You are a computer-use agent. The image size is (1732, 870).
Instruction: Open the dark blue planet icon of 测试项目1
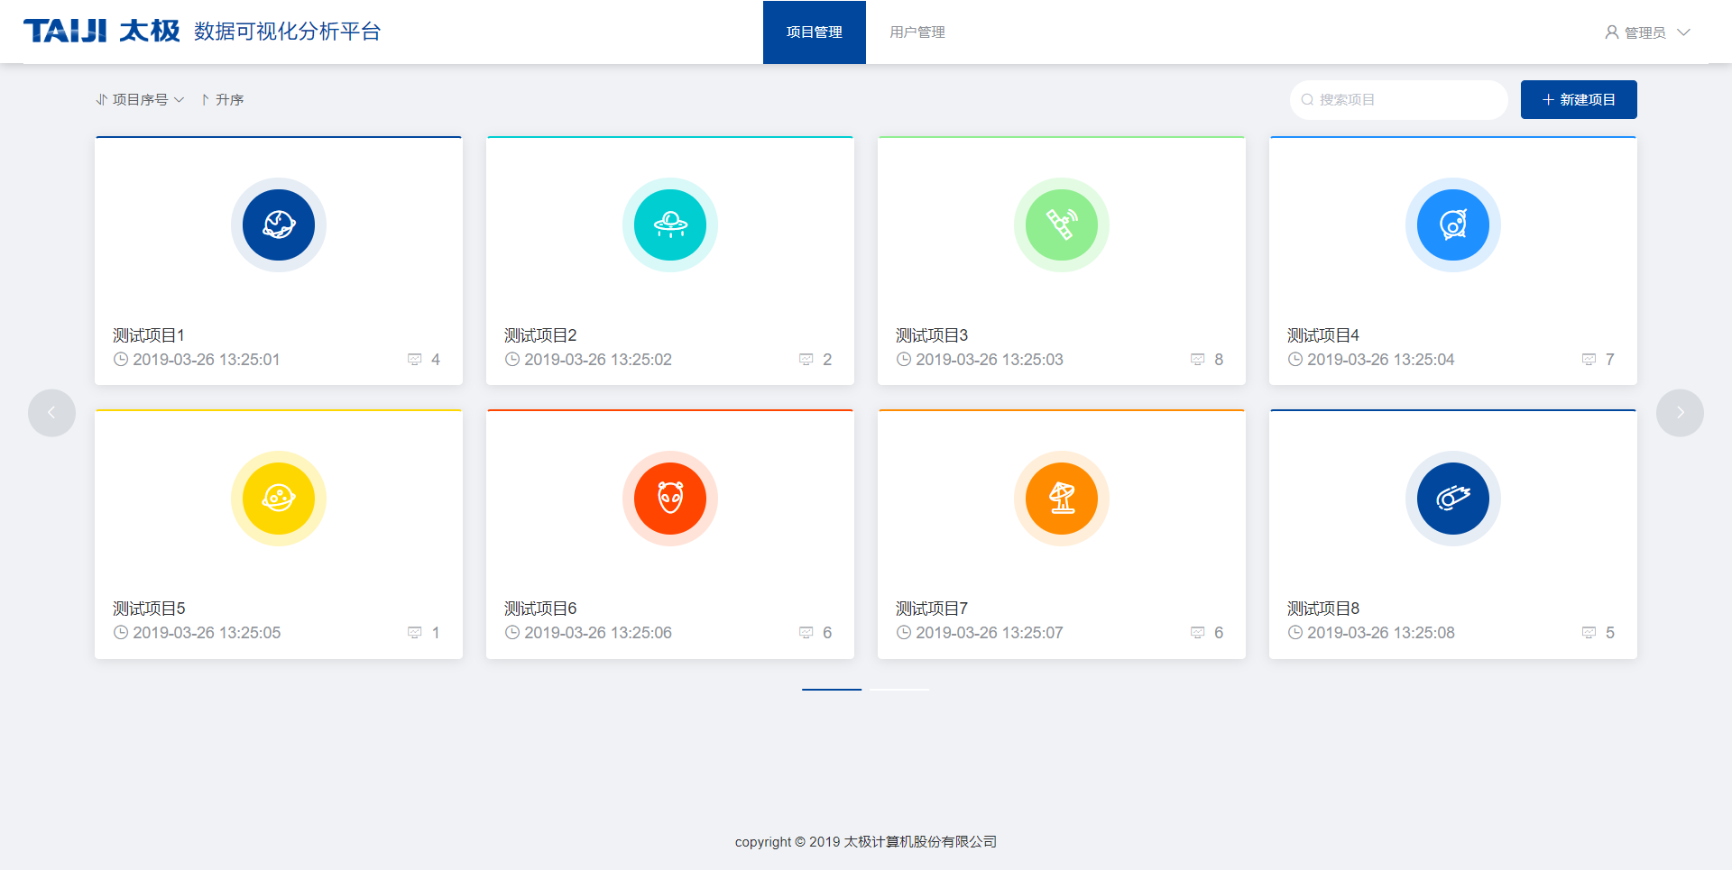click(x=279, y=224)
